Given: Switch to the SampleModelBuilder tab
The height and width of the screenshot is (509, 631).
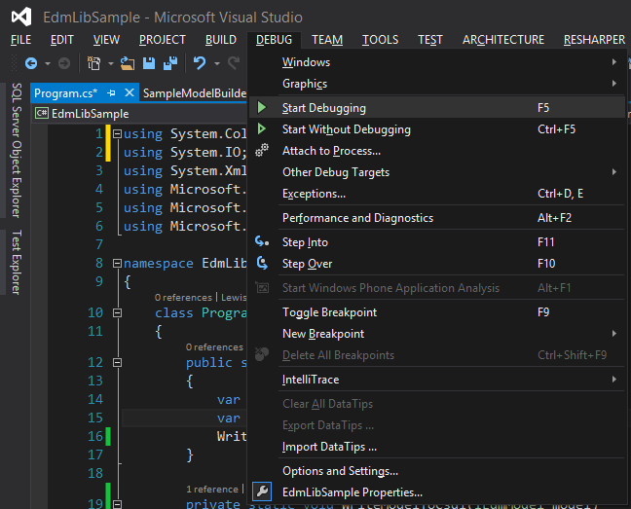Looking at the screenshot, I should (x=195, y=93).
